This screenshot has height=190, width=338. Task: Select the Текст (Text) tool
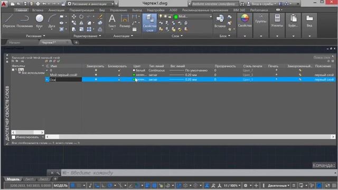pyautogui.click(x=112, y=21)
